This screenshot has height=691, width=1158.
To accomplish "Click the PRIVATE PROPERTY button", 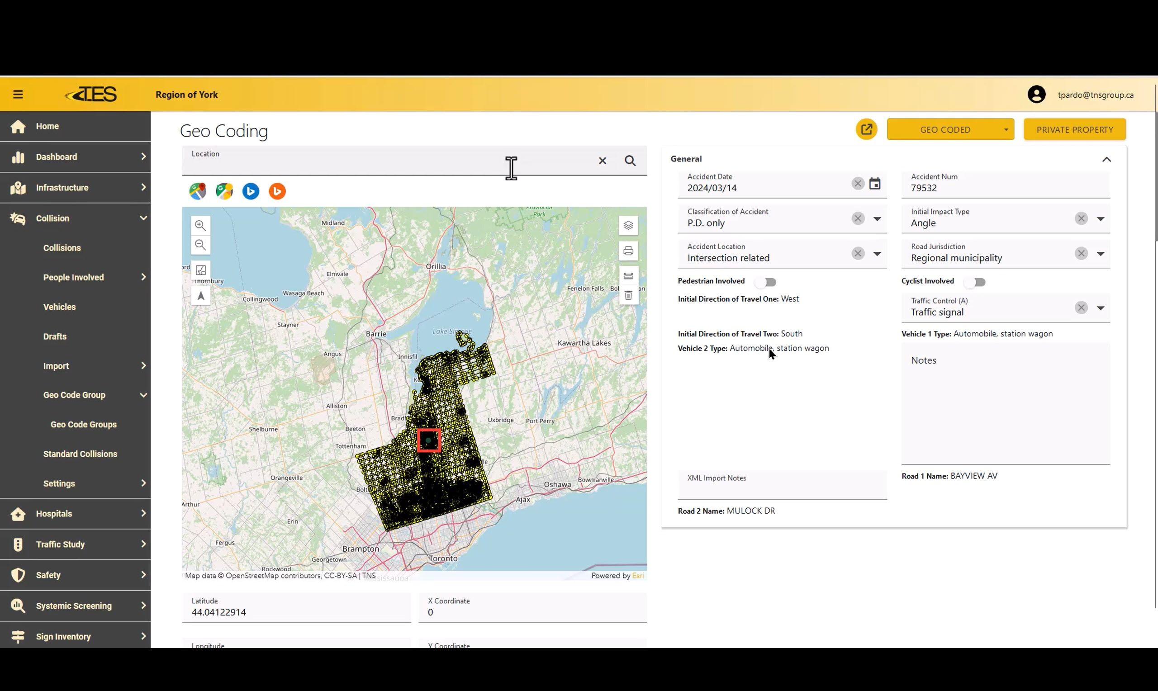I will (x=1075, y=129).
